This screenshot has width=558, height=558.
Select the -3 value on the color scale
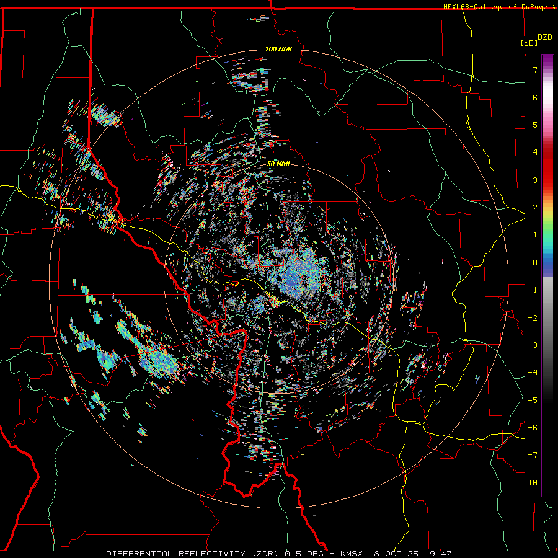533,345
